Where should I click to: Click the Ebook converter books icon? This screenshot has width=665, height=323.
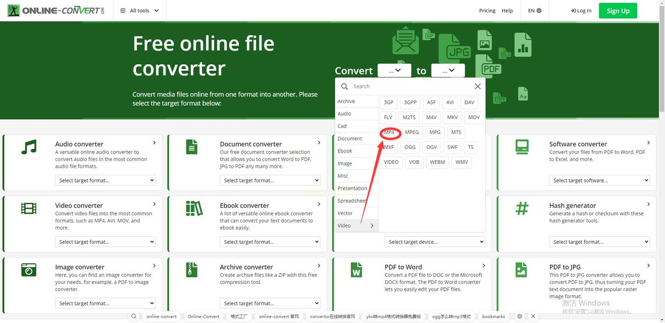pos(194,208)
